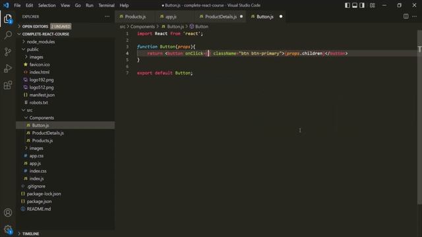422x237 pixels.
Task: Open the Search view
Action: click(8, 35)
